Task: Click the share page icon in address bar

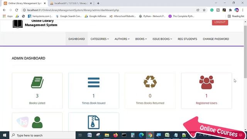Action: coord(198,10)
